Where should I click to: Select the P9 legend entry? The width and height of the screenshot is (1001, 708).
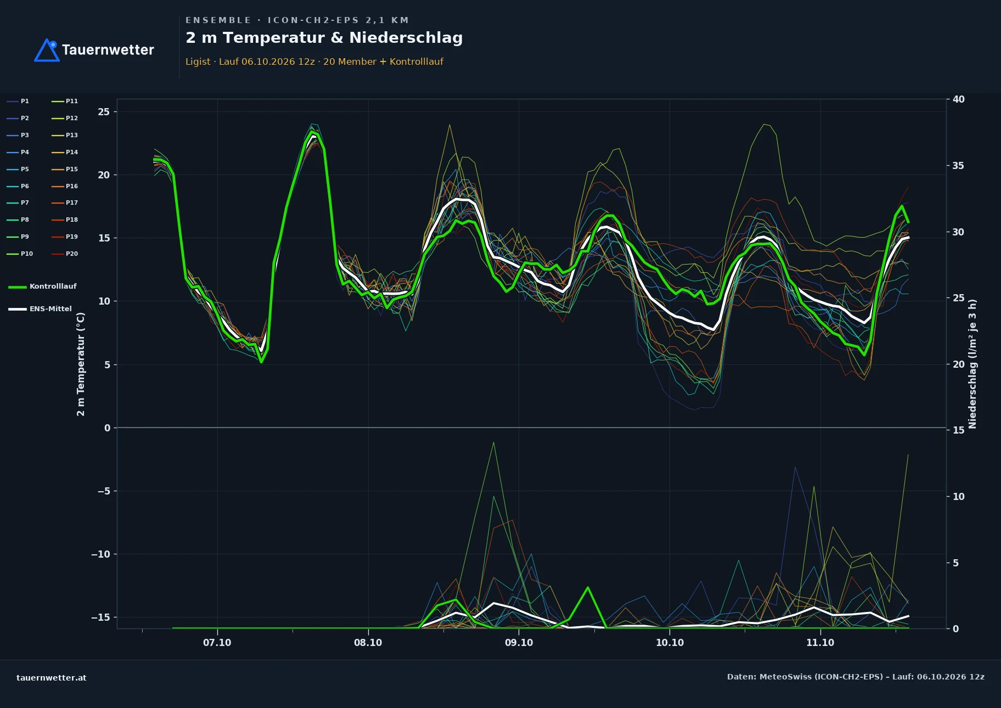tap(18, 237)
